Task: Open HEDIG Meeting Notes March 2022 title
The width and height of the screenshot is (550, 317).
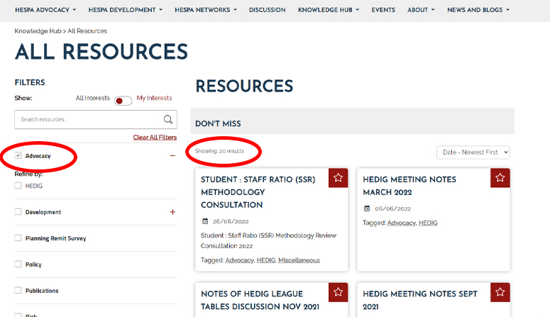Action: (x=409, y=186)
